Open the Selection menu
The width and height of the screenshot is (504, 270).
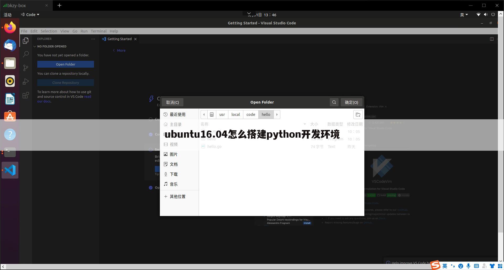pos(49,31)
